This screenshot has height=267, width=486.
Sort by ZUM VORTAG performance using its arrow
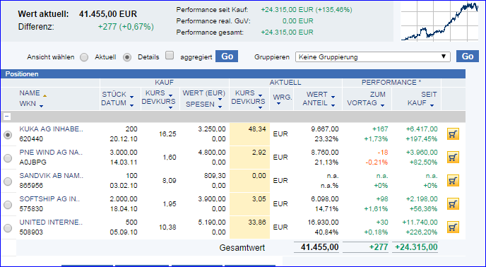click(382, 105)
